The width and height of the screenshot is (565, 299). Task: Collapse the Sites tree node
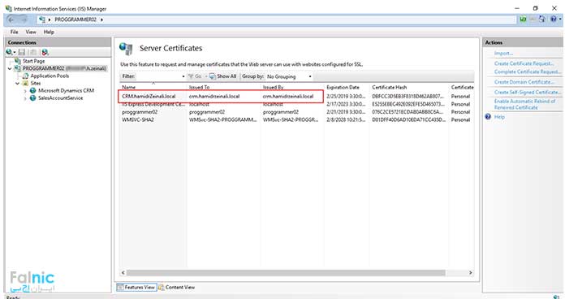17,84
